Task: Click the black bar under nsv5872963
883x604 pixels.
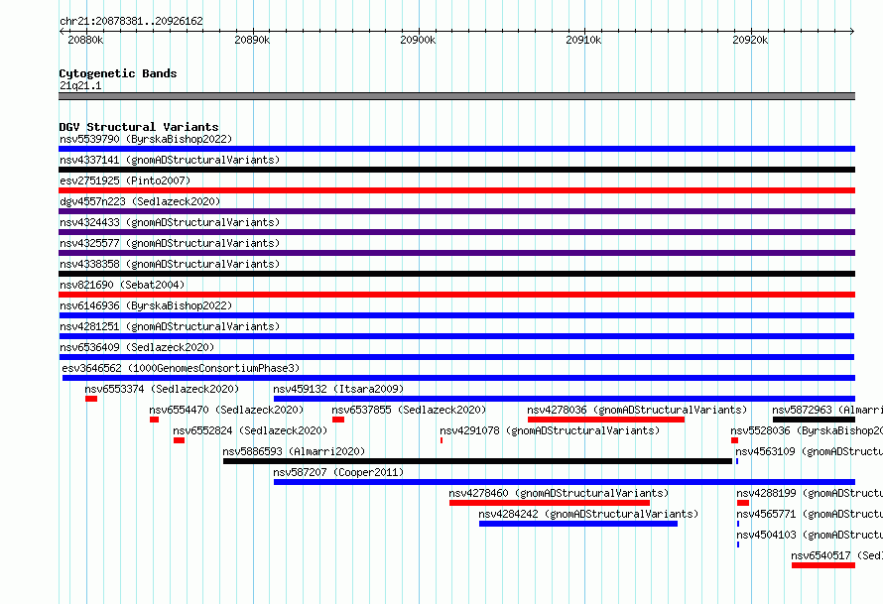Action: 815,420
